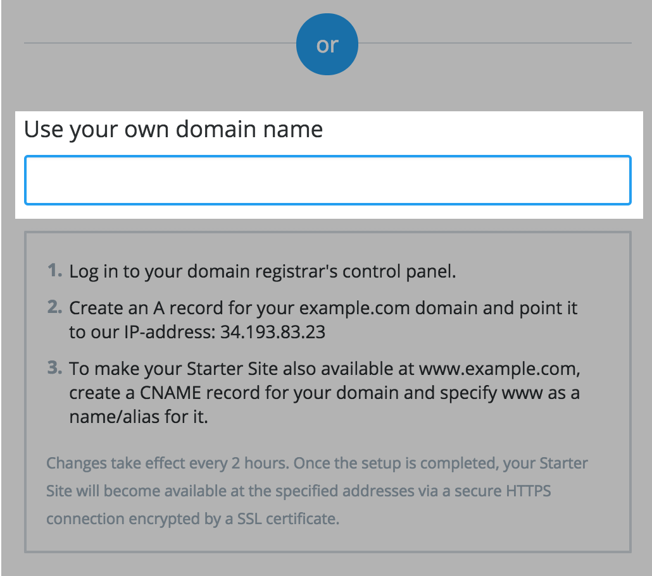The width and height of the screenshot is (652, 576).
Task: Click the step number 1 marker
Action: (54, 272)
